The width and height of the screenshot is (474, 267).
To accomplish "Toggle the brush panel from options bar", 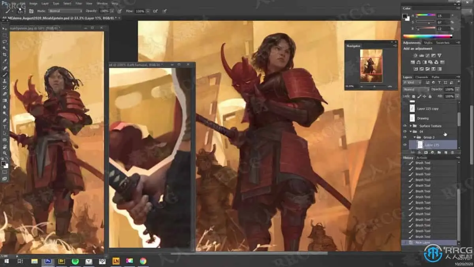I will pos(31,11).
